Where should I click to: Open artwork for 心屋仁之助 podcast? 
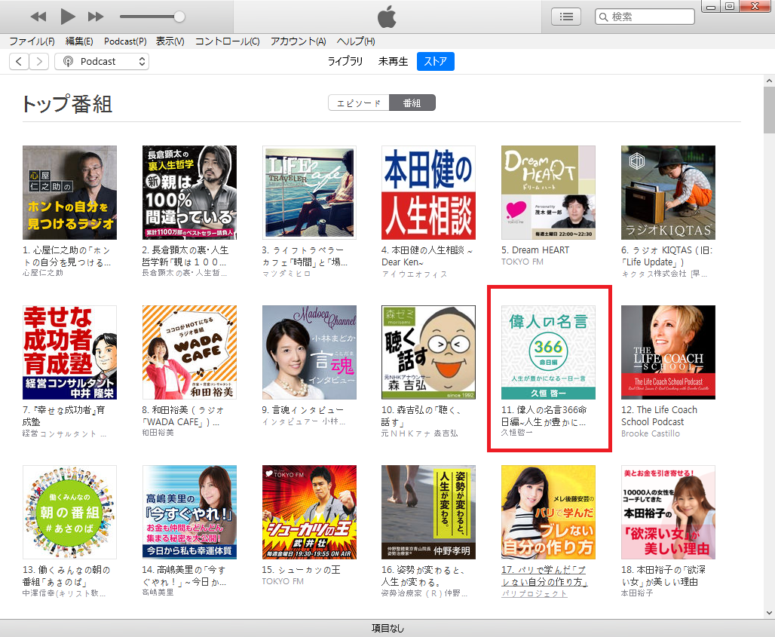[x=69, y=193]
